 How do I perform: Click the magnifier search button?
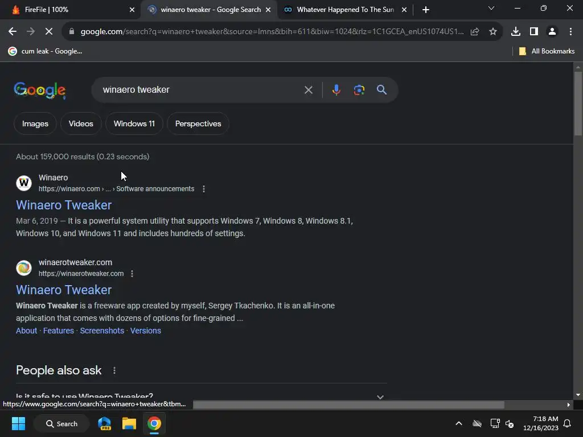click(x=381, y=90)
